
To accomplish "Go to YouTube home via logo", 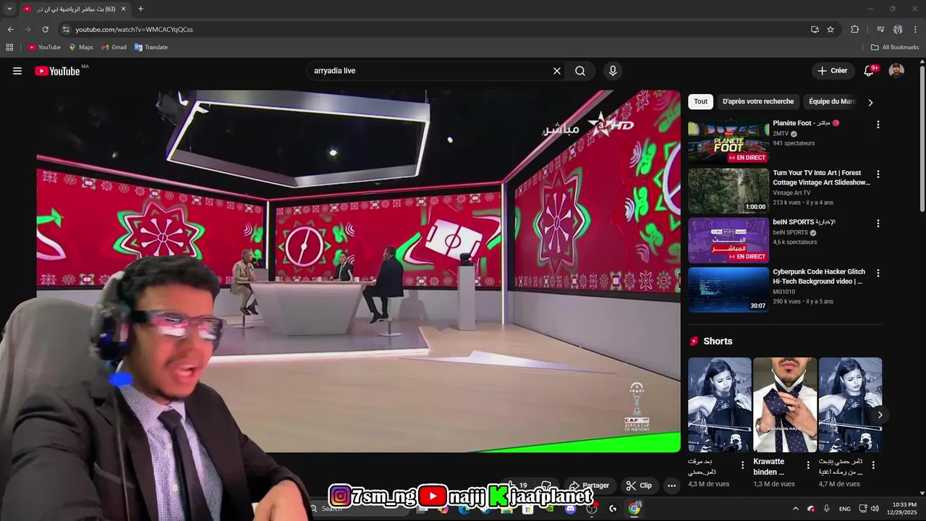I will [57, 71].
